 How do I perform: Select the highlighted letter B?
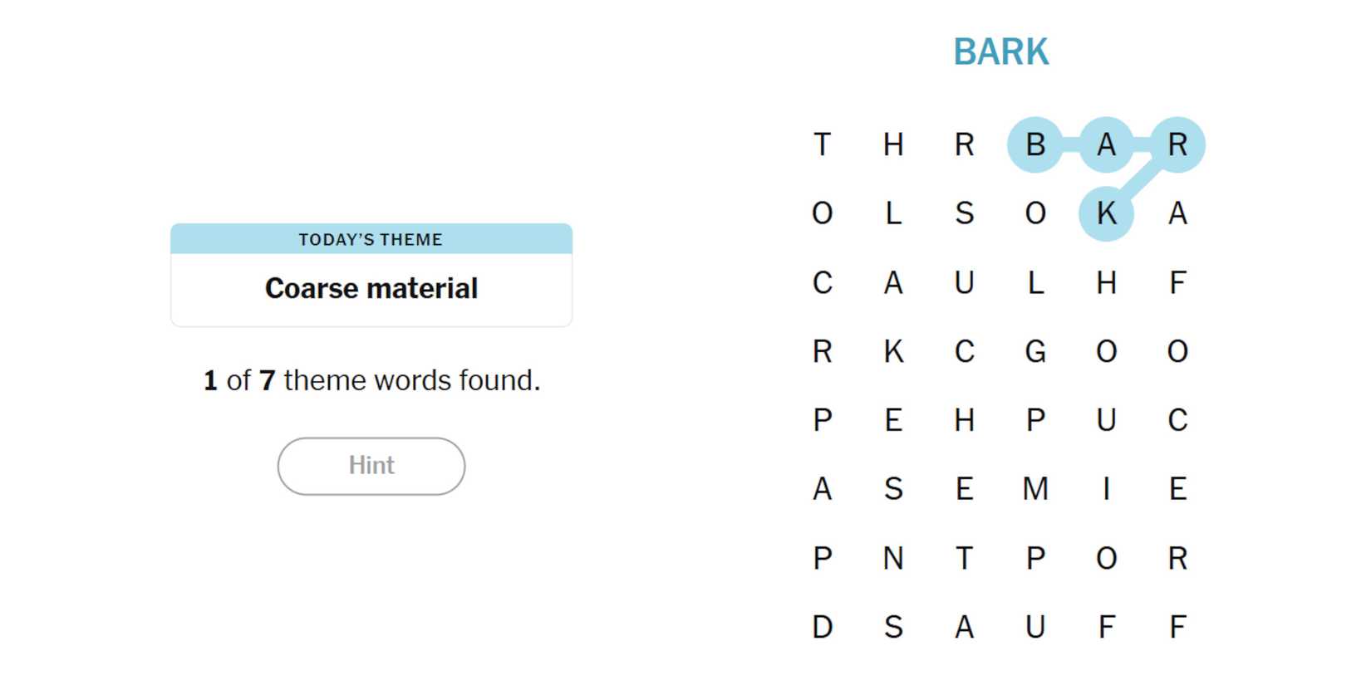[x=1034, y=144]
